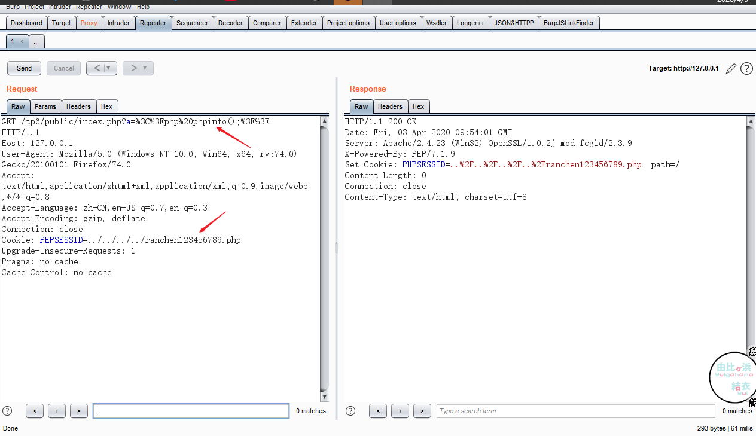Click the 293 bytes | 61 millis status text

[x=725, y=428]
